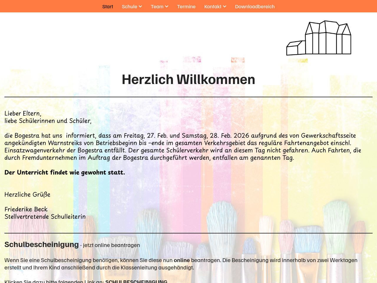Expand the Team dropdown arrow
The width and height of the screenshot is (377, 283).
[167, 6]
